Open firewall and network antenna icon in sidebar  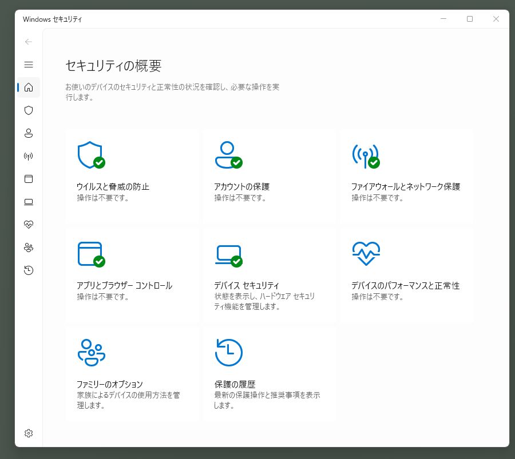pyautogui.click(x=29, y=156)
